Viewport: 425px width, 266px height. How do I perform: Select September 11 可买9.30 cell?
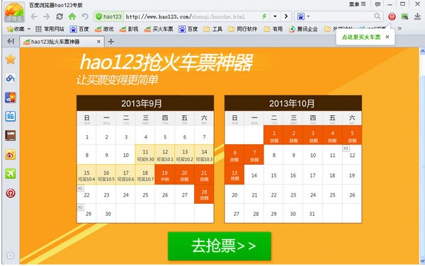[x=145, y=155]
